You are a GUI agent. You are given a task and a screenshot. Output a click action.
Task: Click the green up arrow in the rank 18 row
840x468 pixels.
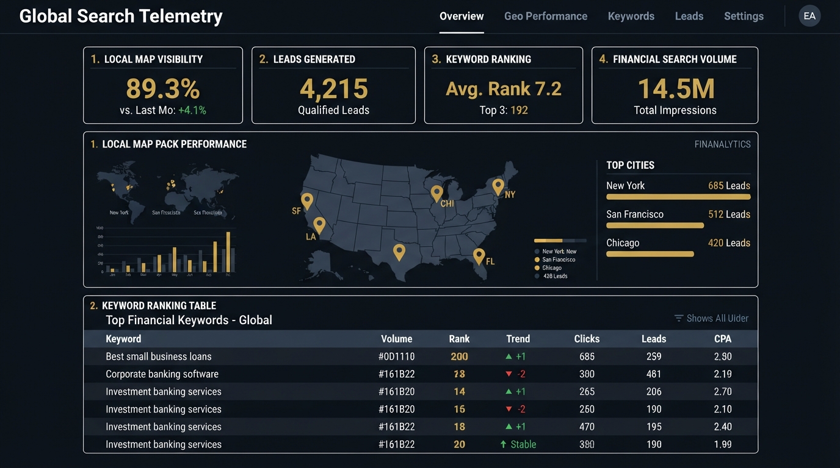coord(509,427)
